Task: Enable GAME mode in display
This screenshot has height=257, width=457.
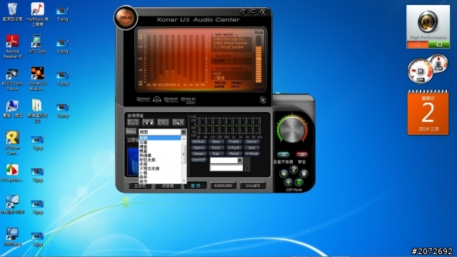Action: pyautogui.click(x=219, y=86)
